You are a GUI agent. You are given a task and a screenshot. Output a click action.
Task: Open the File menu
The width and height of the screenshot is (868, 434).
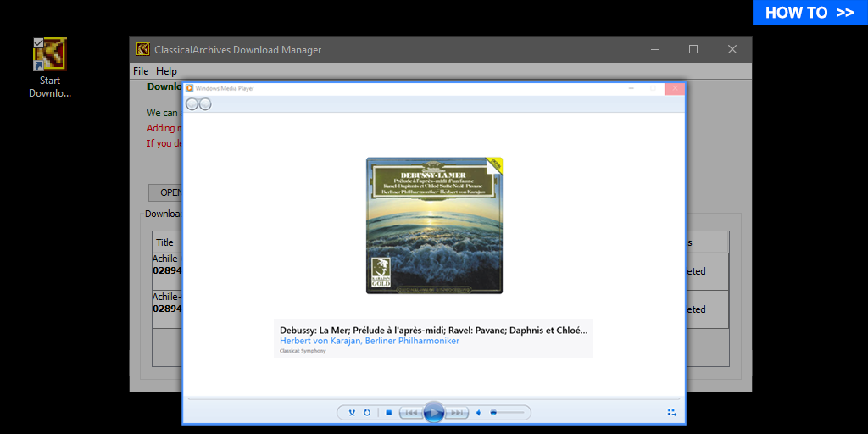[141, 71]
